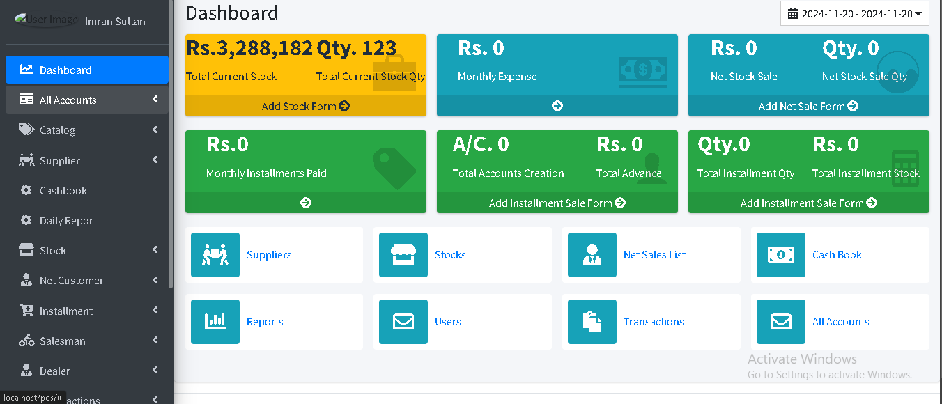Open Daily Report from the sidebar
The height and width of the screenshot is (404, 942).
tap(68, 221)
